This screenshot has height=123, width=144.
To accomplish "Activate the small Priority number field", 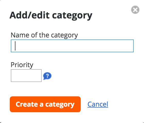I will coord(26,76).
